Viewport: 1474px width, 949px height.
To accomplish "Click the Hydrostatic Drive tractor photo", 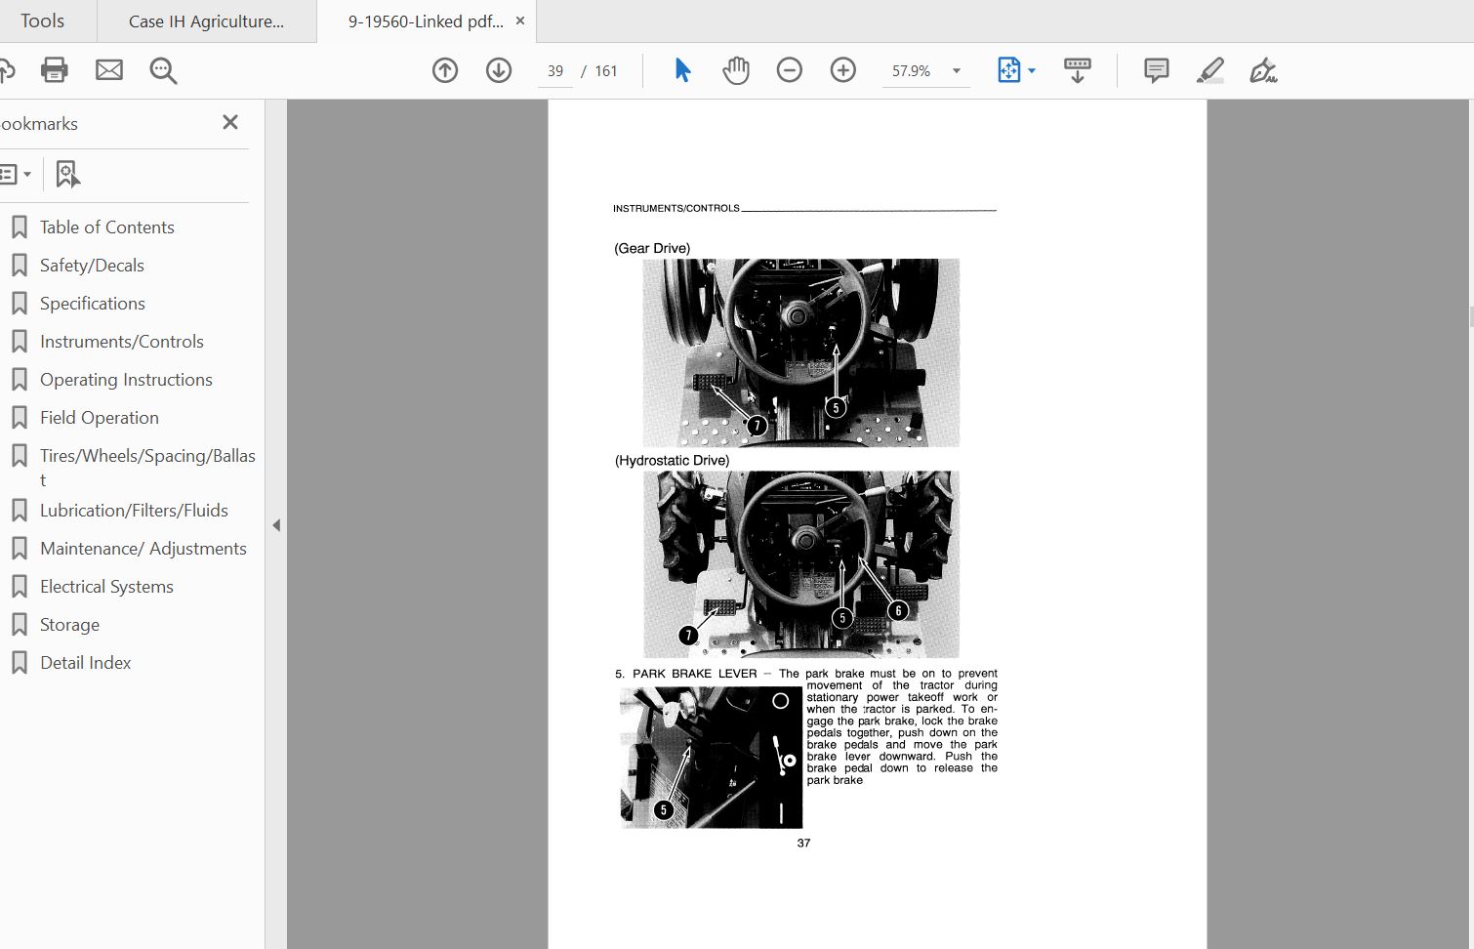I will pos(800,564).
